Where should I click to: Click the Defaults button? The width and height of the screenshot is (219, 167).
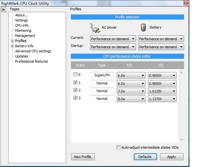click(x=145, y=157)
